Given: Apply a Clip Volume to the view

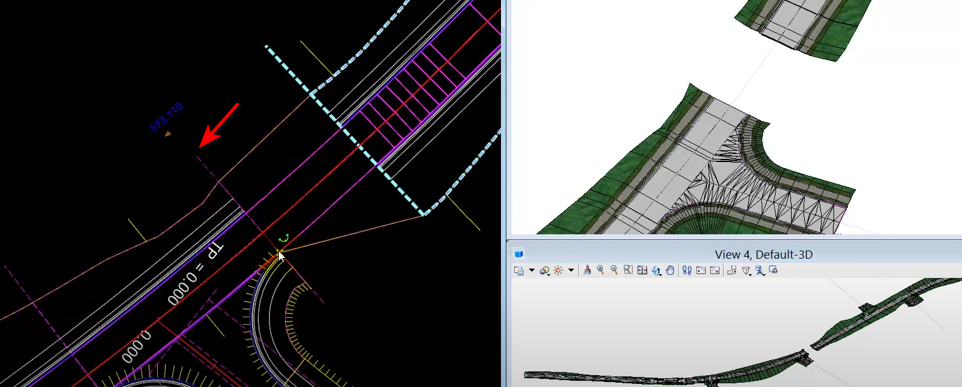Looking at the screenshot, I should pyautogui.click(x=745, y=270).
